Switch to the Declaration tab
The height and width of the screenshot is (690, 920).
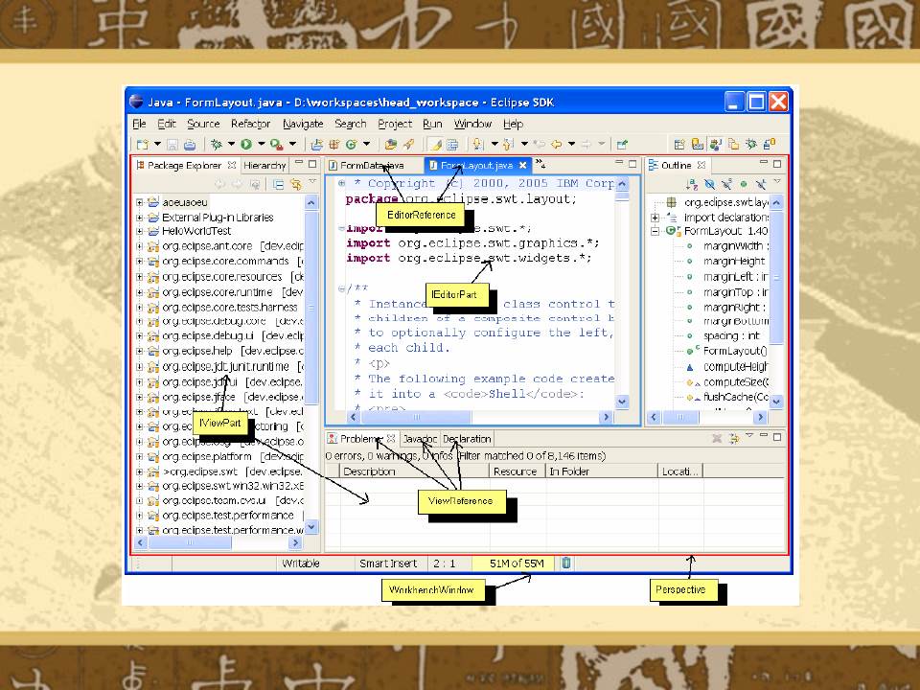click(x=467, y=439)
